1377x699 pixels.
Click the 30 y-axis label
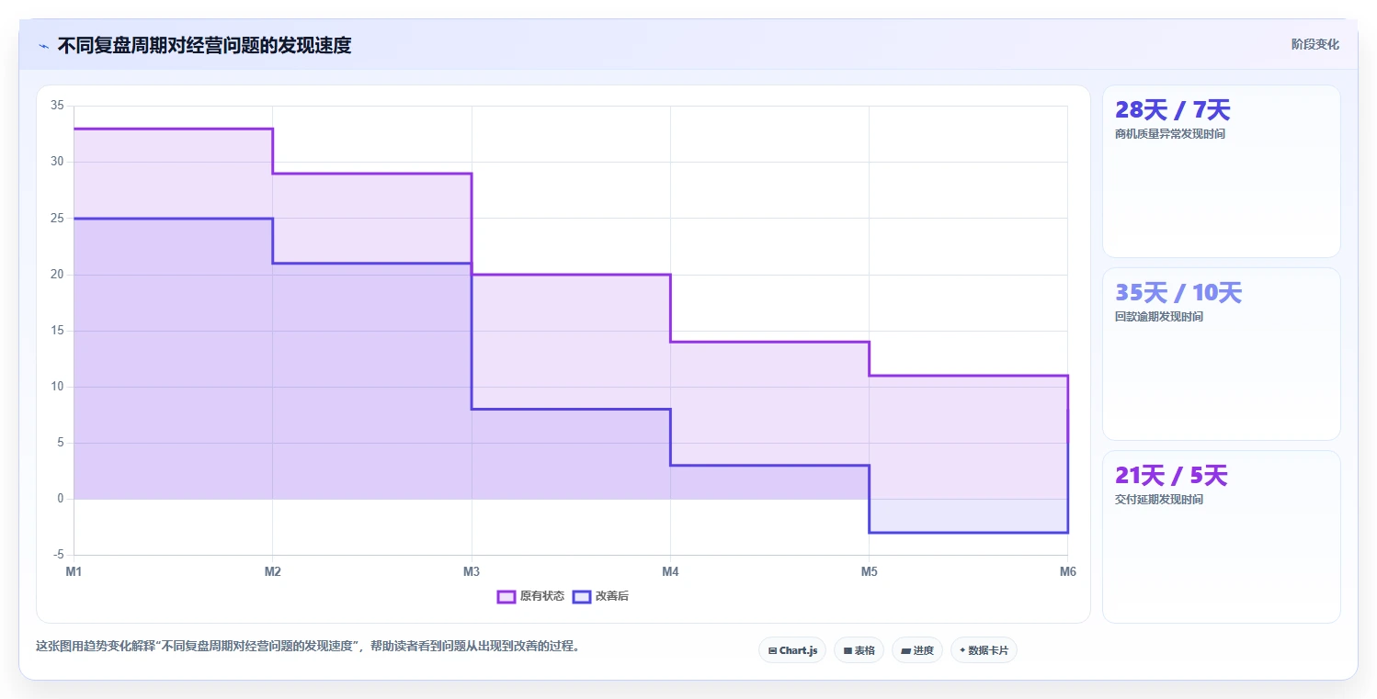coord(57,162)
